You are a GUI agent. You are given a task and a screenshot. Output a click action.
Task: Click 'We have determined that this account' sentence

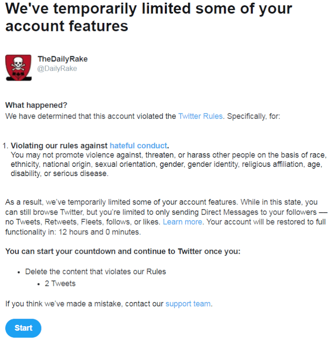[x=91, y=117]
